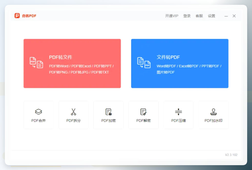Click the PDF加密 lock document icon
252x170 pixels.
pyautogui.click(x=109, y=112)
